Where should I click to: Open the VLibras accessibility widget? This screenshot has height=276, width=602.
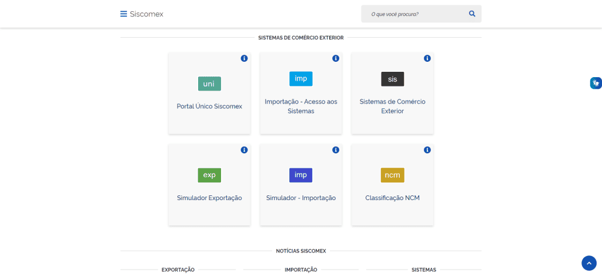point(596,83)
